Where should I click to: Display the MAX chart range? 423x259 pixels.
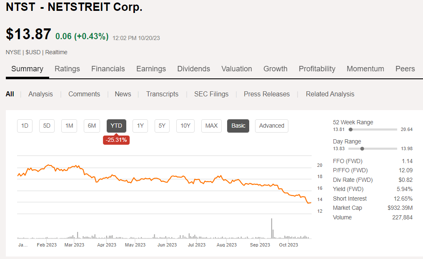(211, 126)
